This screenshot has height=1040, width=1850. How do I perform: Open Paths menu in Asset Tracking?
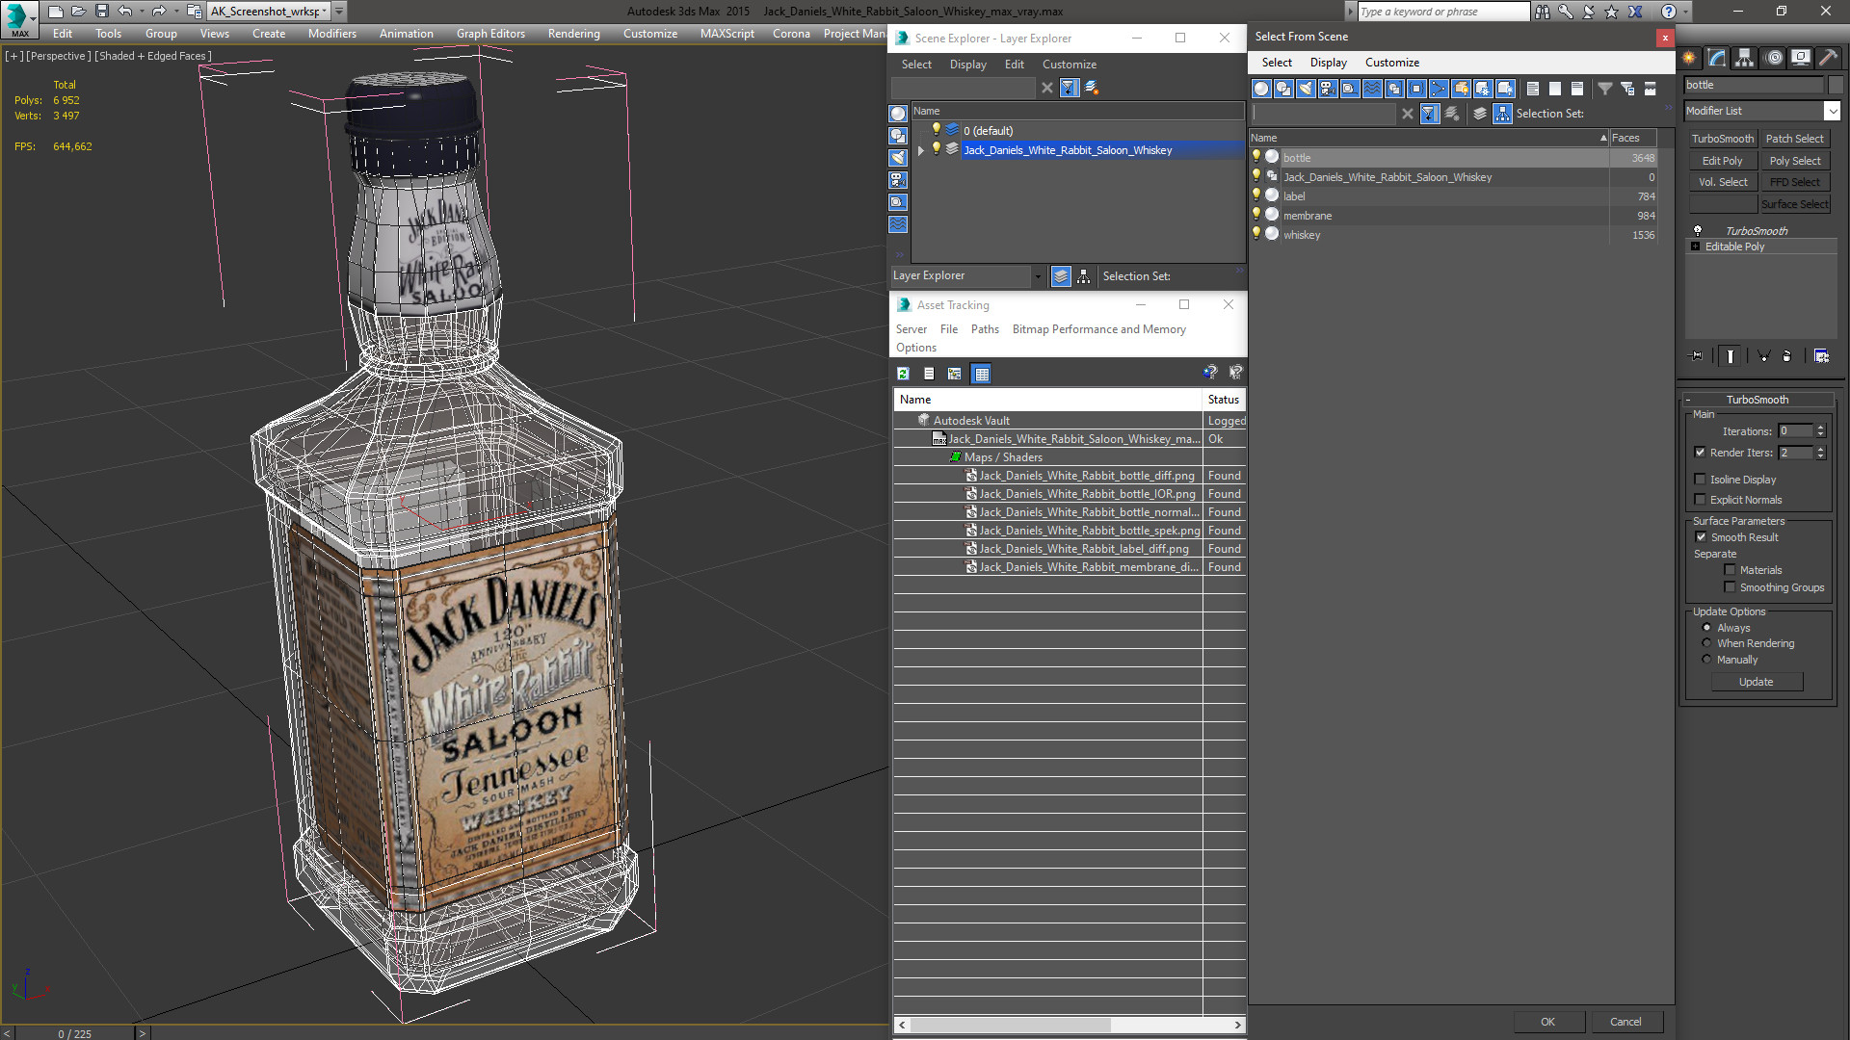pos(985,329)
